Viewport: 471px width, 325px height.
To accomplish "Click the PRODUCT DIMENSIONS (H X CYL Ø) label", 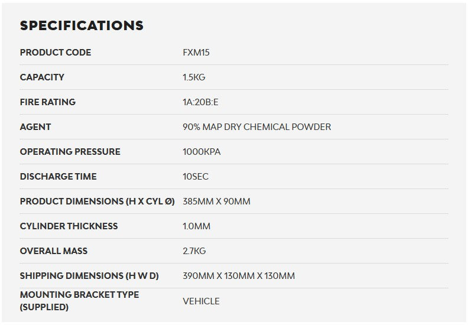I will 97,201.
